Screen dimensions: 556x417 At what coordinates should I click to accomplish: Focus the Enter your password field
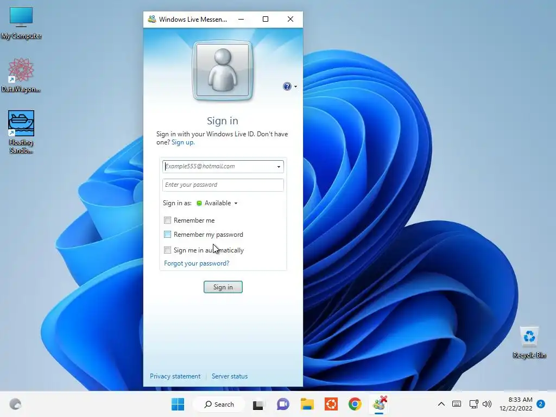223,185
